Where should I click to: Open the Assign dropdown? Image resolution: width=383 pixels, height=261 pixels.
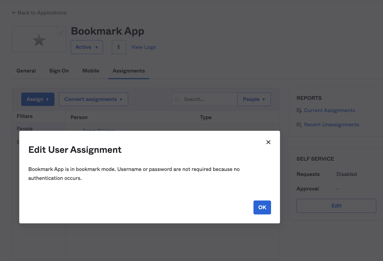(x=38, y=99)
